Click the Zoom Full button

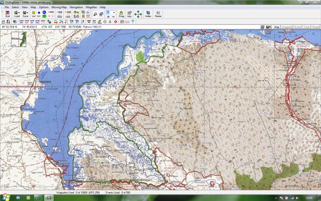[37, 22]
